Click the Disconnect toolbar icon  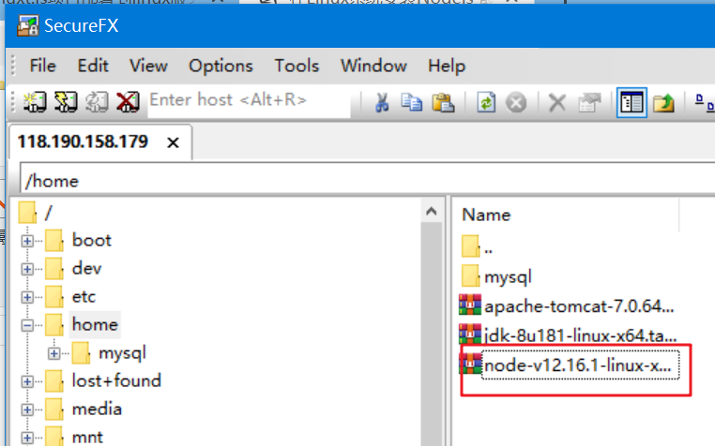tap(128, 101)
